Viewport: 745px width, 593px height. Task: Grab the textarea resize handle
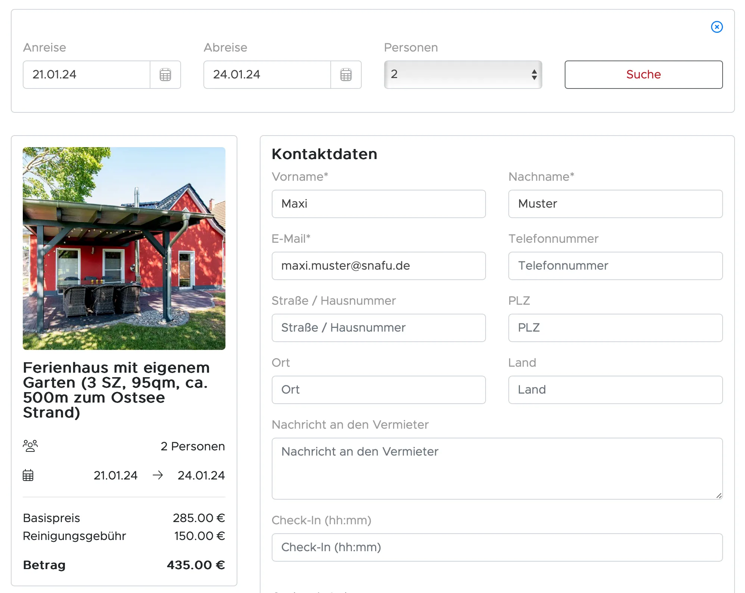719,496
